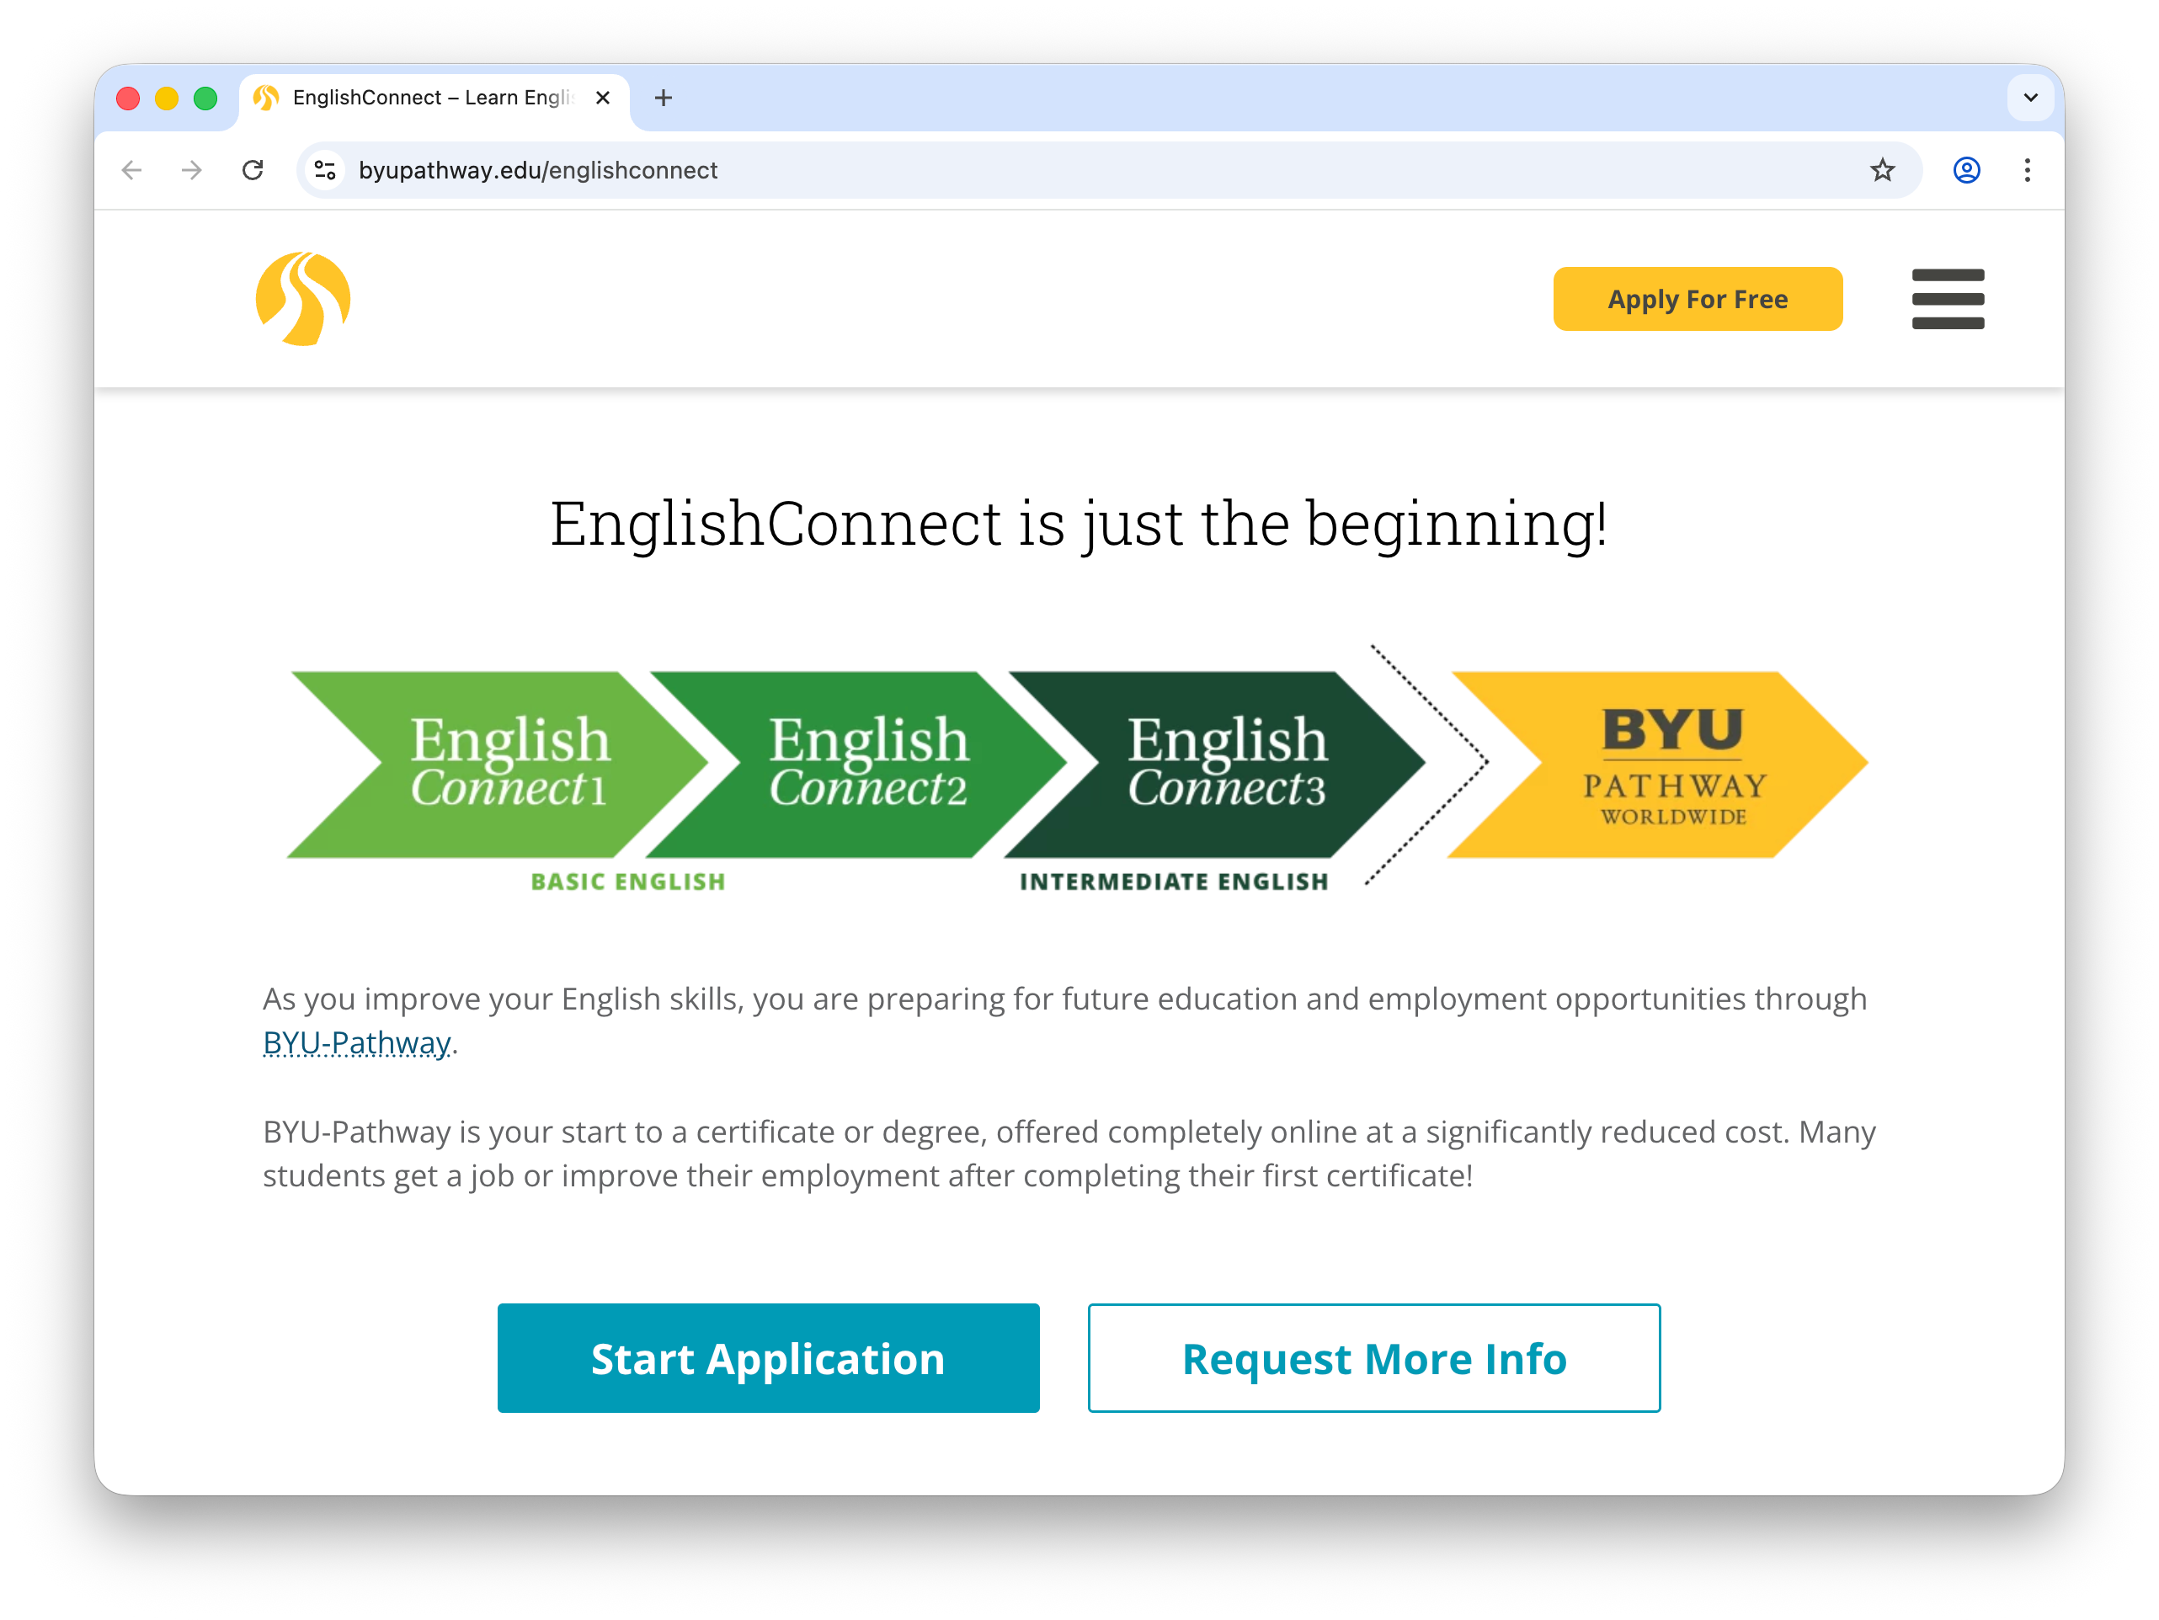This screenshot has height=1620, width=2159.
Task: Click the site permissions icon in address bar
Action: click(x=325, y=170)
